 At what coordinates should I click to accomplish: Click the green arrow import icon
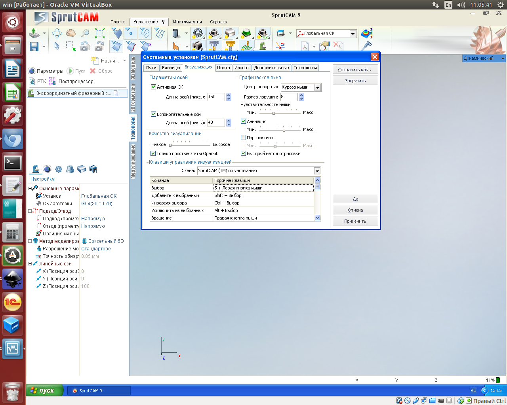point(34,33)
